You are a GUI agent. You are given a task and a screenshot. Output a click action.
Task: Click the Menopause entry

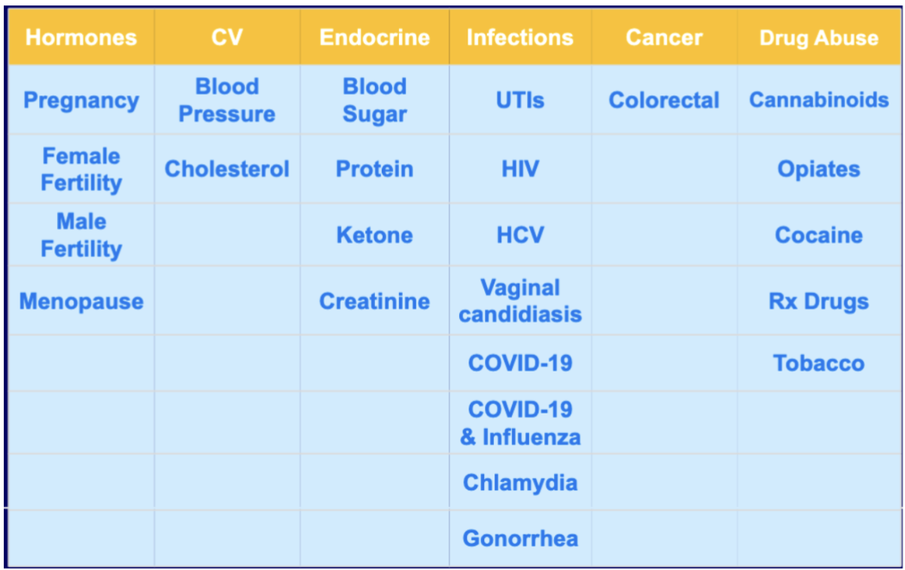(81, 302)
